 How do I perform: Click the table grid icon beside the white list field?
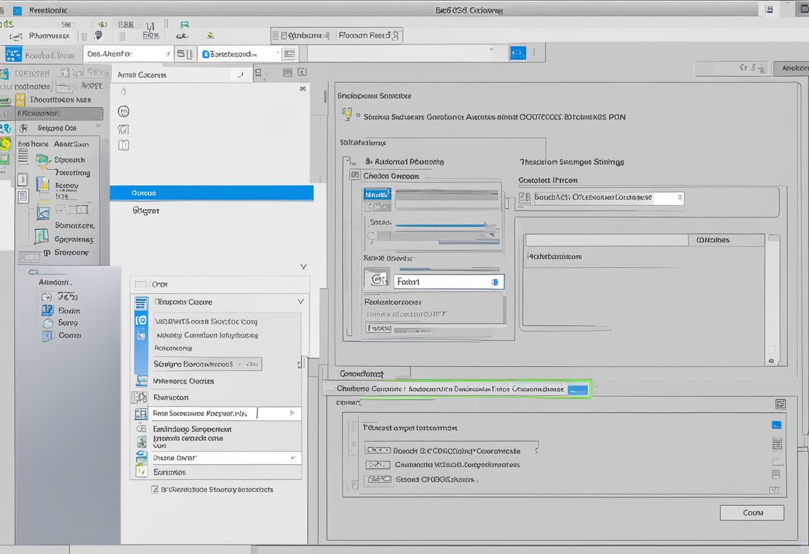pyautogui.click(x=141, y=414)
